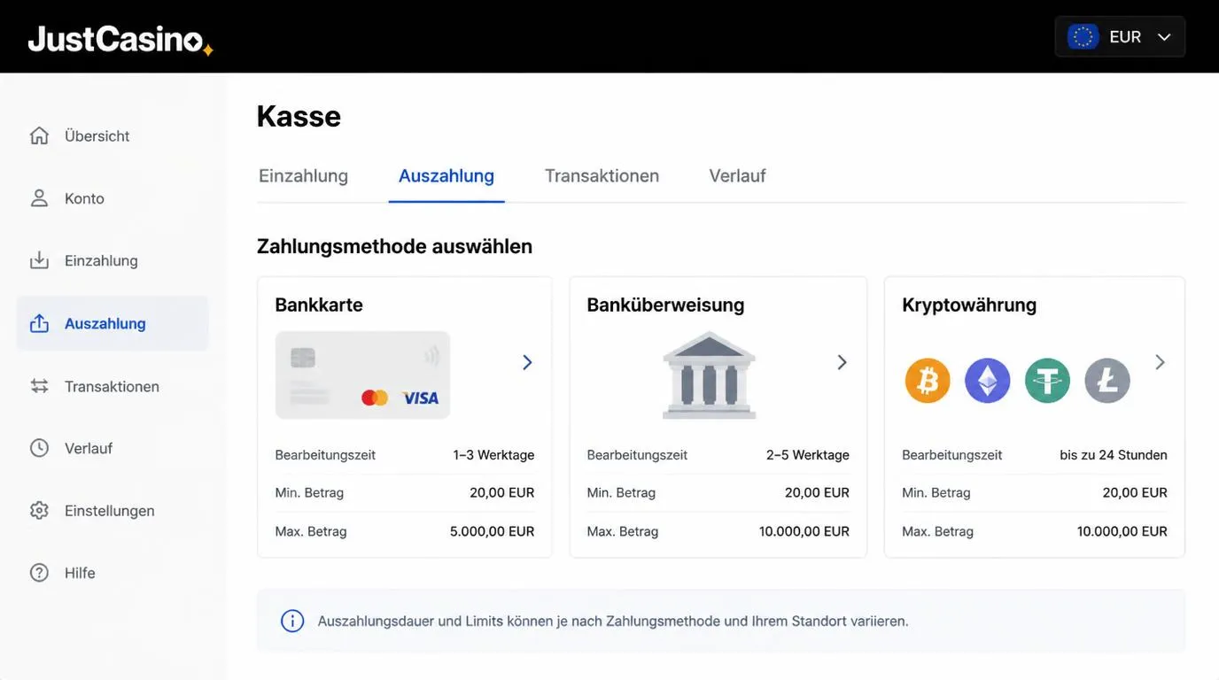Image resolution: width=1219 pixels, height=680 pixels.
Task: Click the Bankkarte card title
Action: [x=319, y=305]
